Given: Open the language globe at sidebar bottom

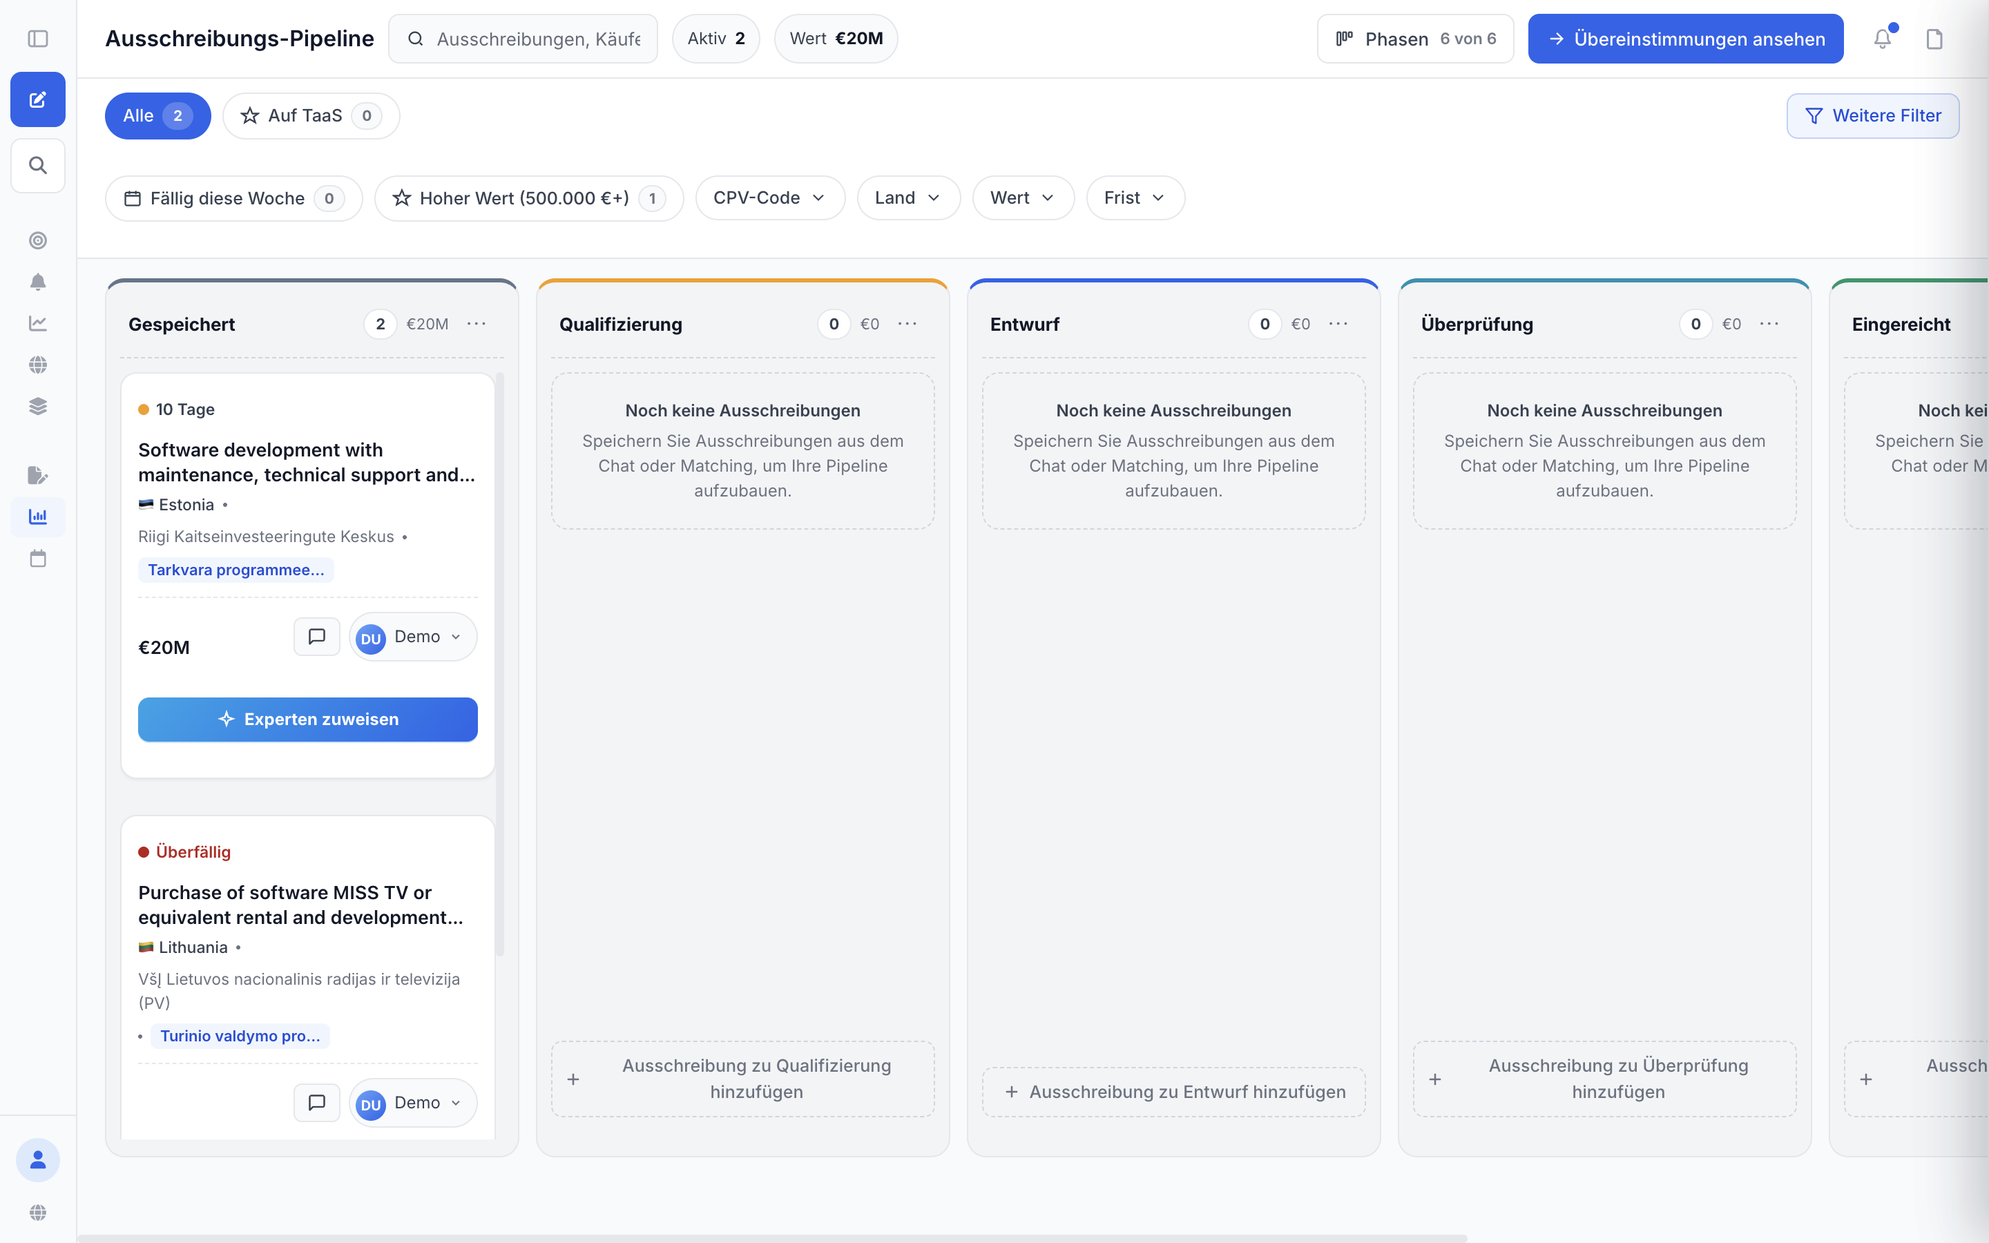Looking at the screenshot, I should tap(38, 1213).
